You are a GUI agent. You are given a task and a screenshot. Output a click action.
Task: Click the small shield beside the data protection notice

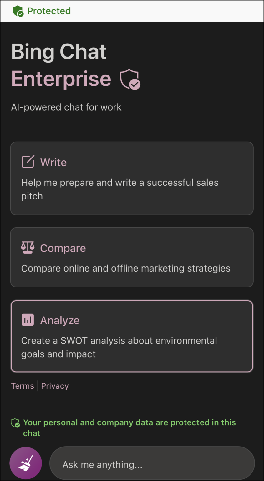click(15, 423)
